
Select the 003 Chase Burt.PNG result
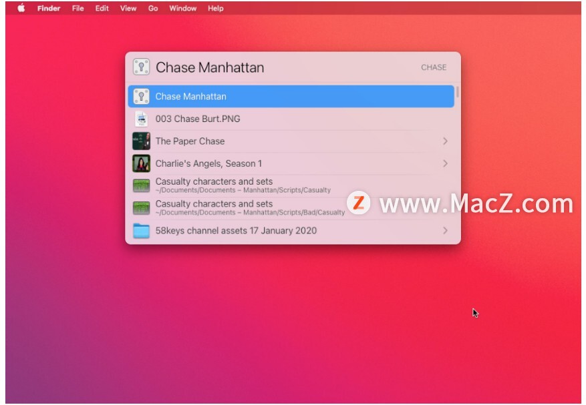[x=291, y=119]
